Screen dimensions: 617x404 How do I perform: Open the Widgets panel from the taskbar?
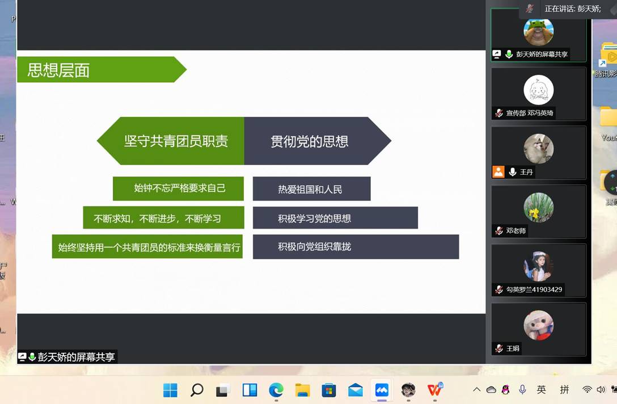250,390
